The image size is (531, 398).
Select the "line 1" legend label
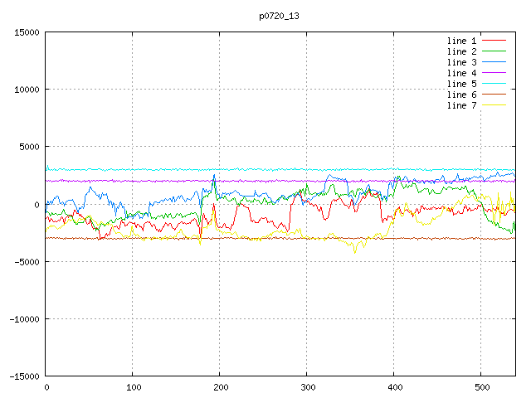pos(461,41)
